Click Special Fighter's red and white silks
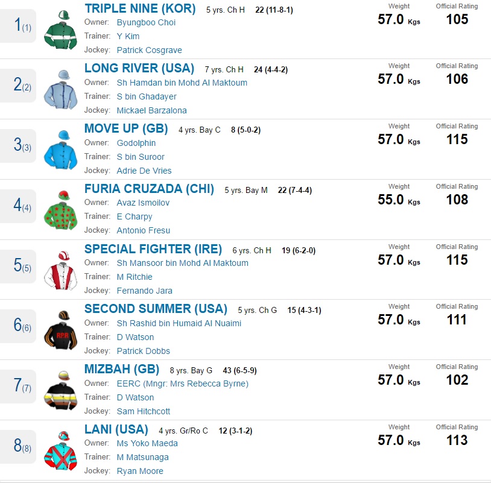This screenshot has width=491, height=483. (60, 271)
